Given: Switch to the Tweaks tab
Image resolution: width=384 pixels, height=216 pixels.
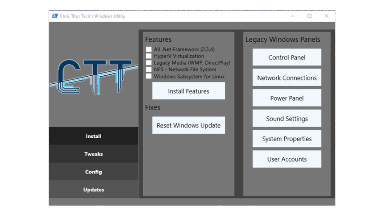Looking at the screenshot, I should click(94, 154).
